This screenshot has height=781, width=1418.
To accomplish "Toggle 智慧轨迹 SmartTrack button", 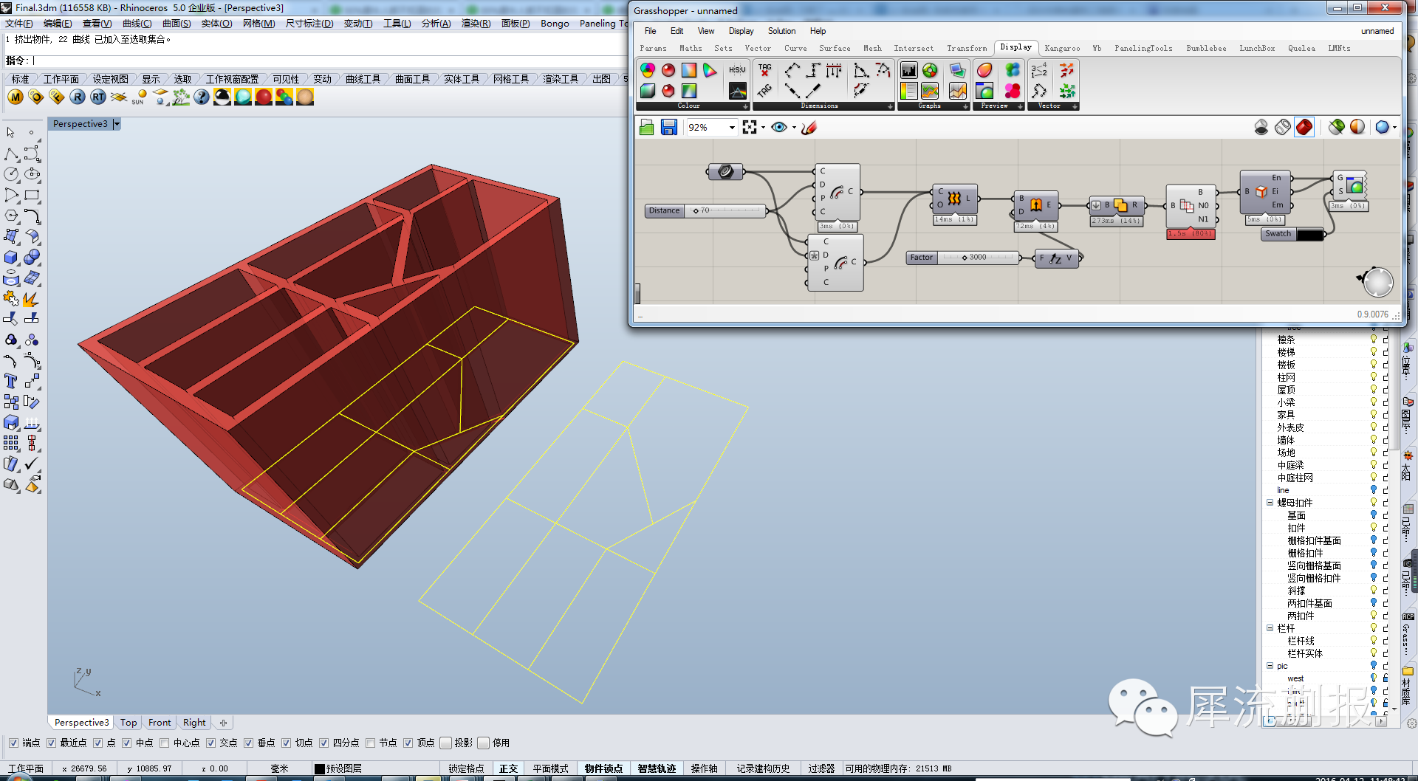I will [657, 768].
